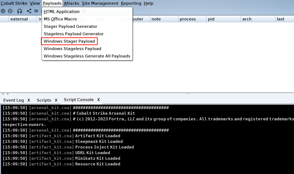This screenshot has width=294, height=174.
Task: Close the Scripts tab
Action: [x=56, y=100]
